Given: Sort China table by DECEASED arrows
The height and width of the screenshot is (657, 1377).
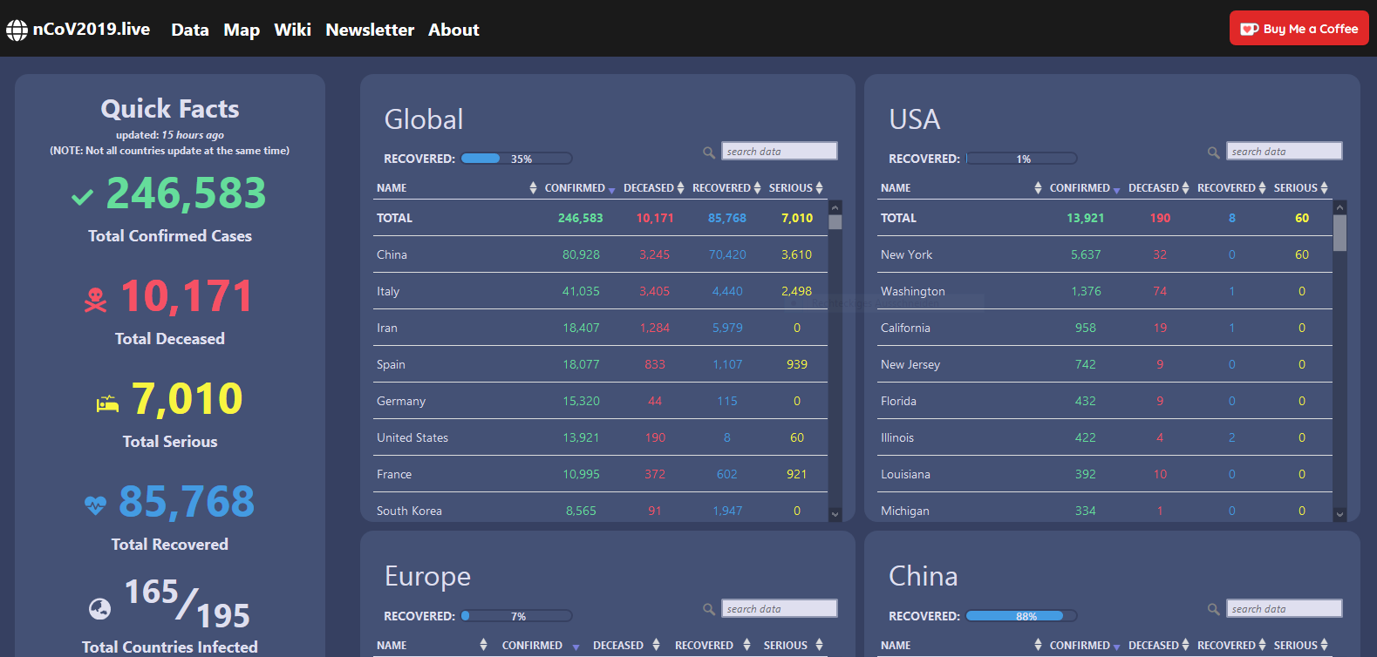Looking at the screenshot, I should 1185,645.
